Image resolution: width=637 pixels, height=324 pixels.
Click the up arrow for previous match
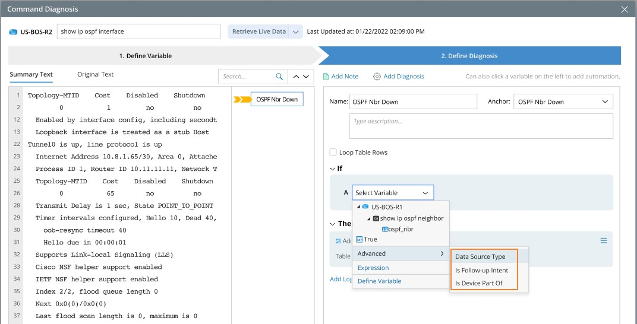(x=295, y=77)
